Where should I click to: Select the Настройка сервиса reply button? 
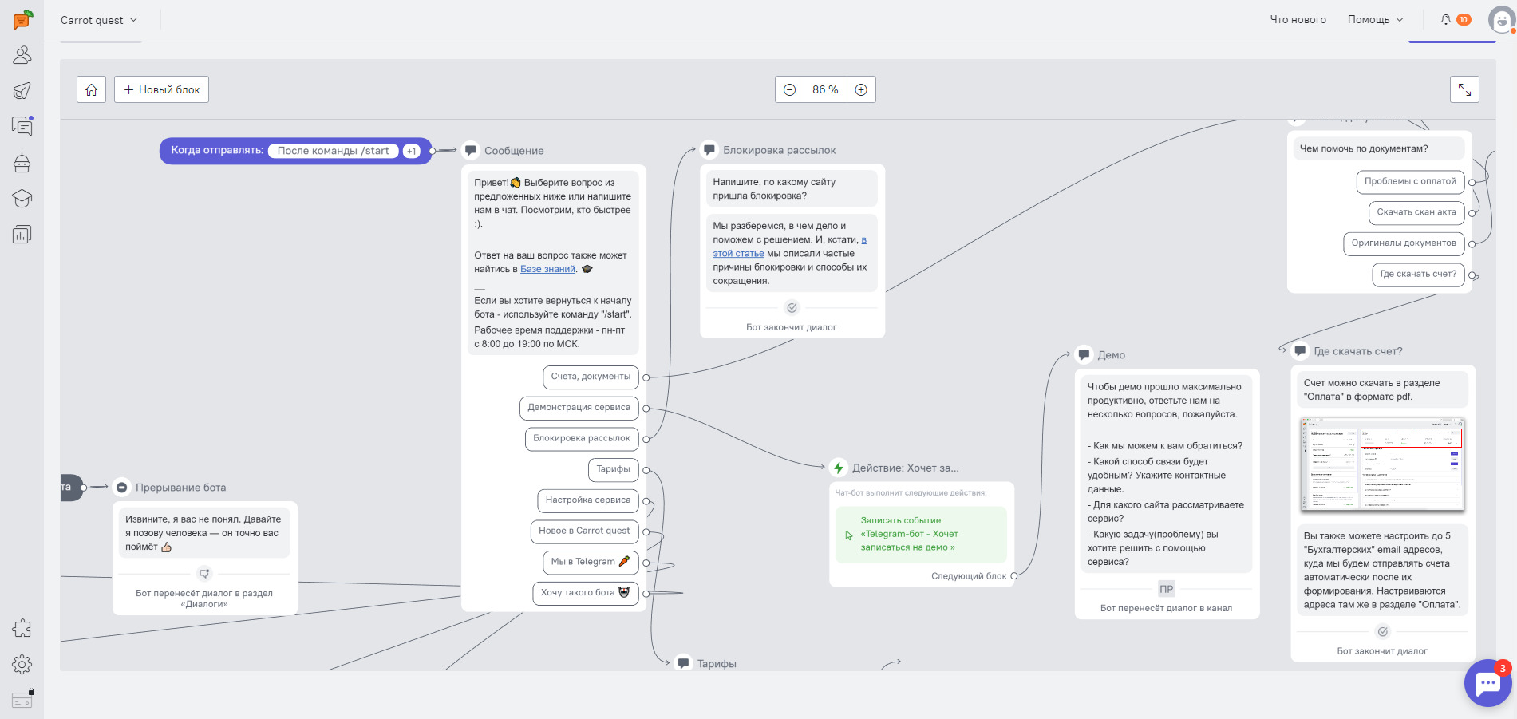pos(587,500)
